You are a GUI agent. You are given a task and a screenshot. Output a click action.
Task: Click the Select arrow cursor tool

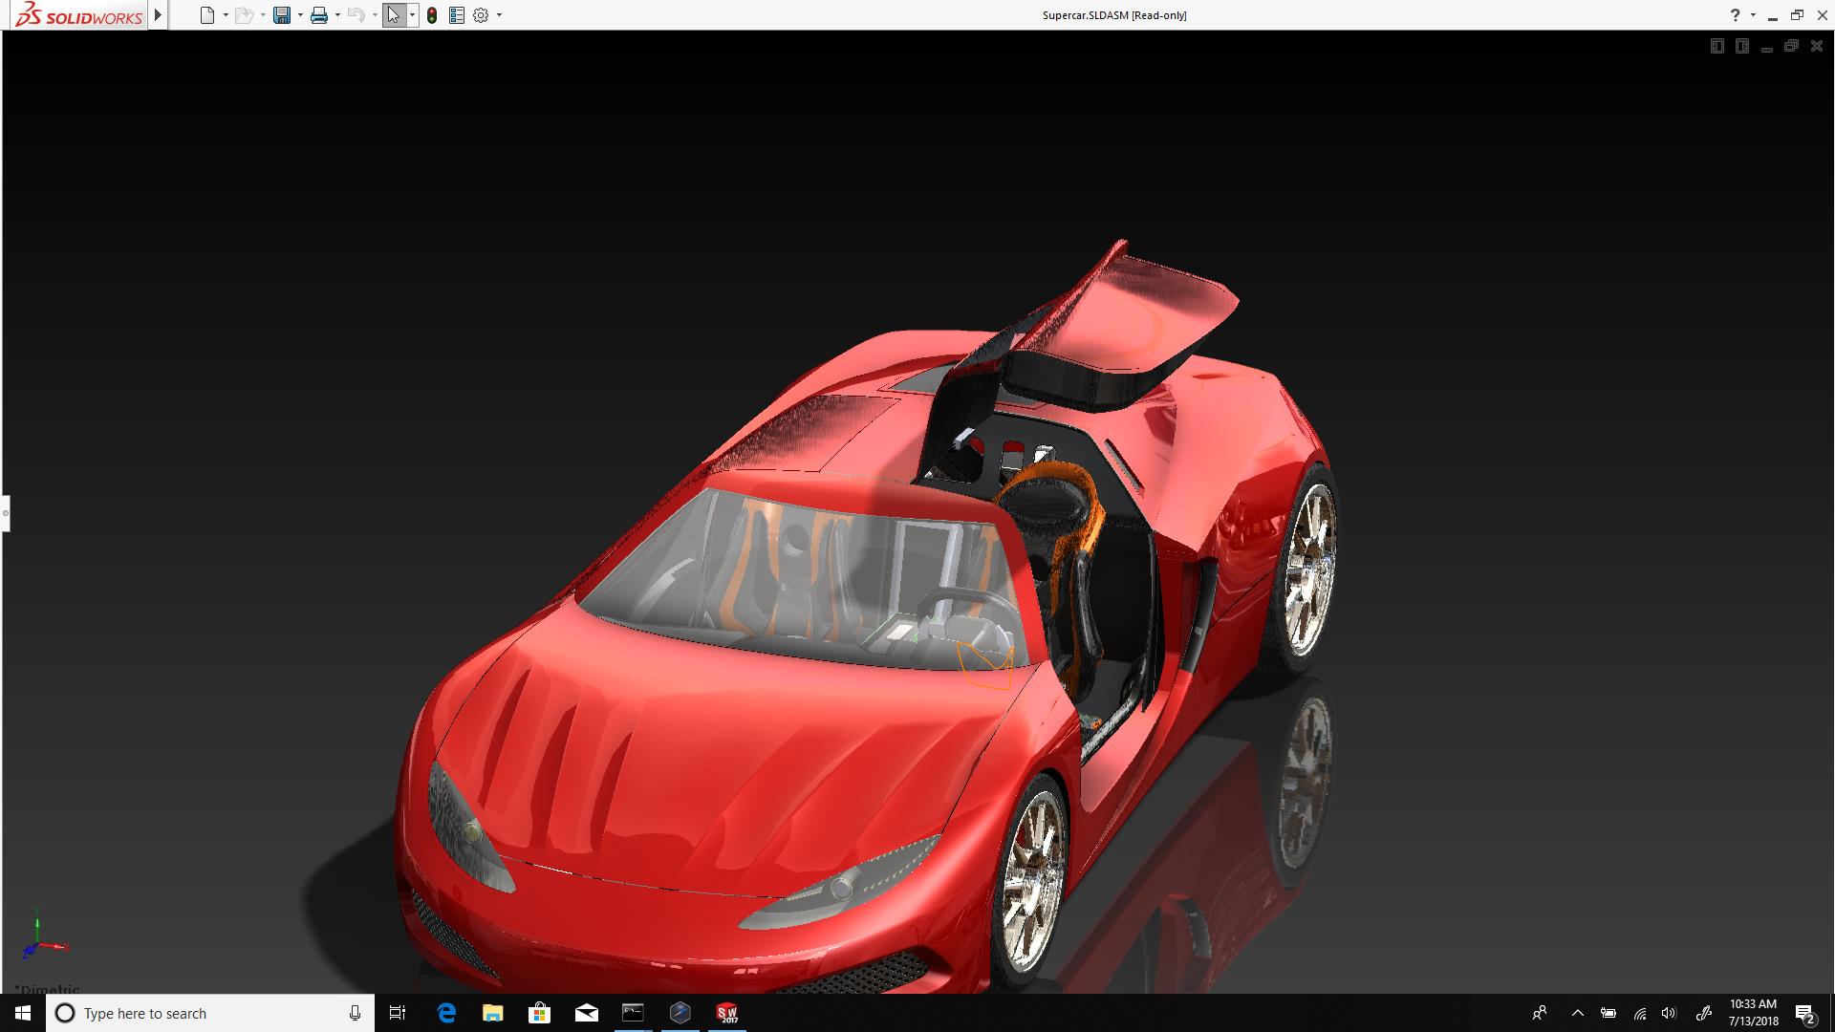[393, 15]
